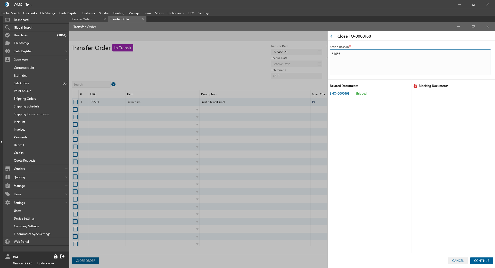495x268 pixels.
Task: Click the Update now link
Action: (x=46, y=263)
